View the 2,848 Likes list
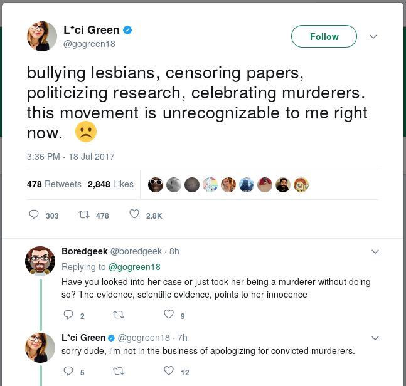Viewport: 406px width, 386px height. (110, 184)
